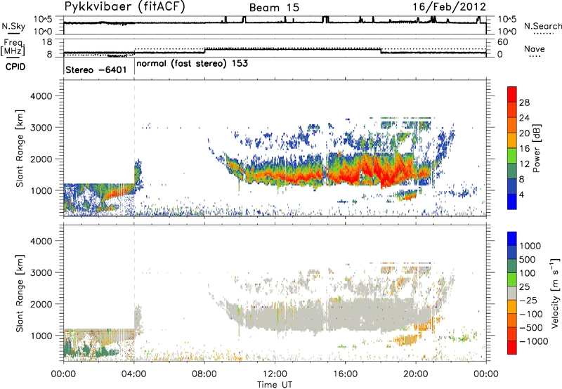
Task: Click the "20:00" time tick label
Action: pyautogui.click(x=416, y=374)
